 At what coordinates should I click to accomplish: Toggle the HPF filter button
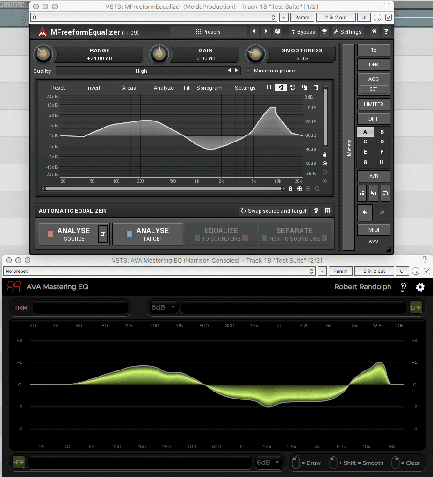point(19,463)
